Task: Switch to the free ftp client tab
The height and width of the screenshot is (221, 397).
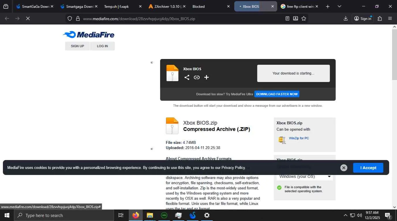Action: point(297,6)
